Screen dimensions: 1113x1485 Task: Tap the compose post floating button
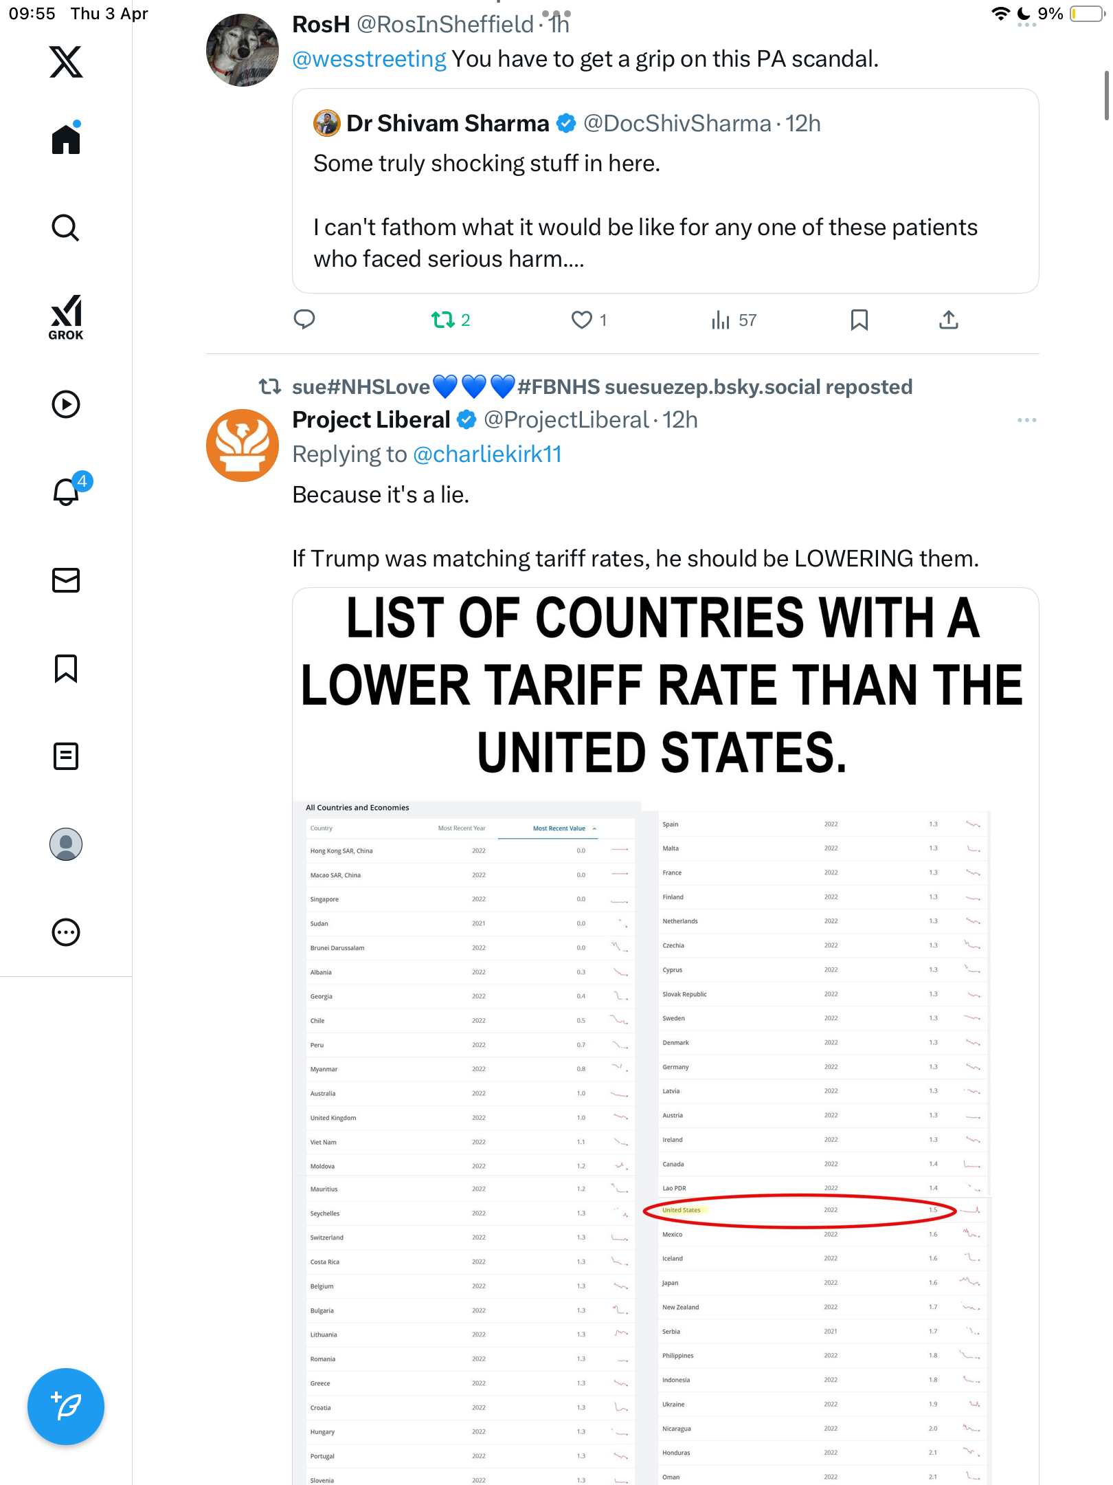(66, 1407)
